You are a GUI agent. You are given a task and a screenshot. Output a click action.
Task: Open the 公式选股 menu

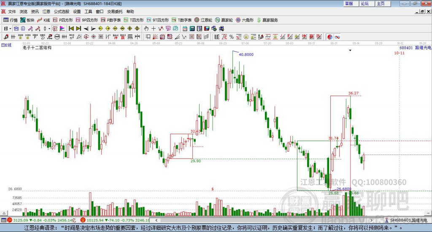pos(62,11)
